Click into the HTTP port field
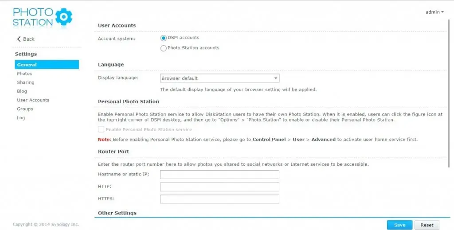 219,187
